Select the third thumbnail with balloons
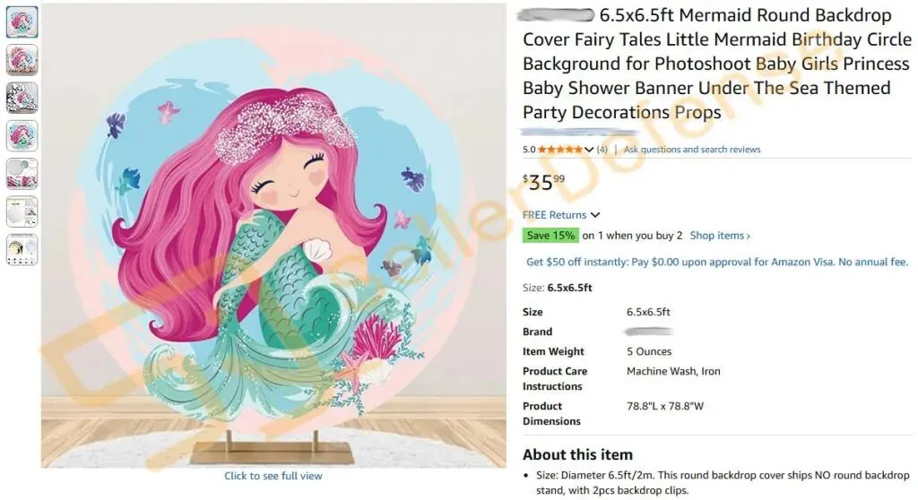Image resolution: width=918 pixels, height=500 pixels. (22, 97)
